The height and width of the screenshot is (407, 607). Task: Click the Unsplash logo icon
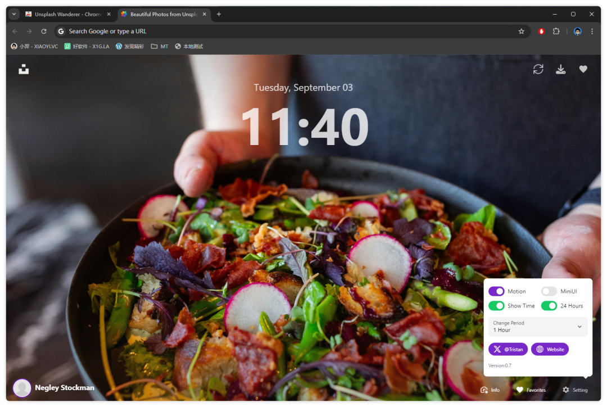click(x=24, y=69)
